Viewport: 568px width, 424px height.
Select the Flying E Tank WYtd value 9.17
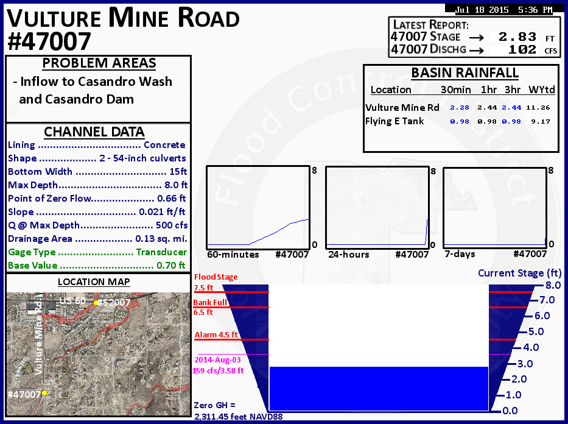(x=541, y=121)
